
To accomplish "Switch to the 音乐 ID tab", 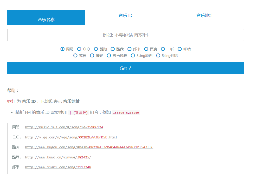I will (x=125, y=15).
